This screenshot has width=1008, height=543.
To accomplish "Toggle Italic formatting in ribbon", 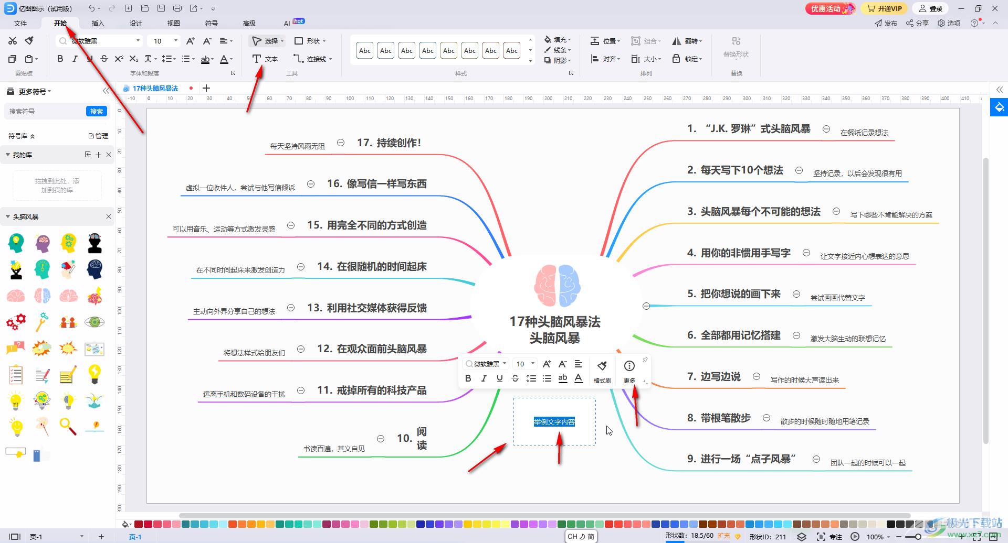I will [x=75, y=59].
